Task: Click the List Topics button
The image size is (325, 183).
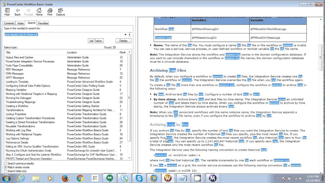Action: [x=96, y=41]
